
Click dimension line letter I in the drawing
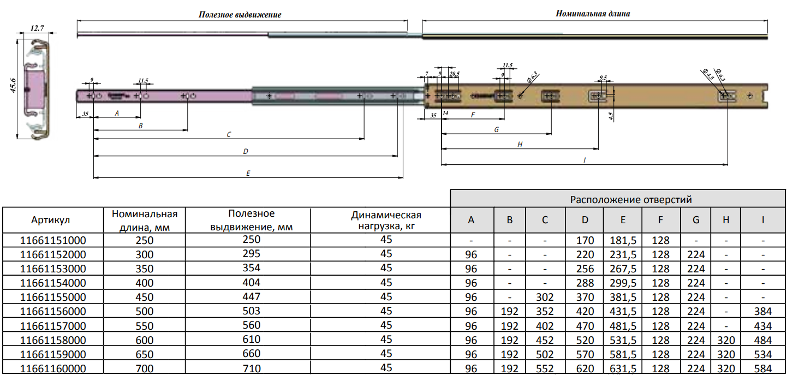[x=584, y=160]
